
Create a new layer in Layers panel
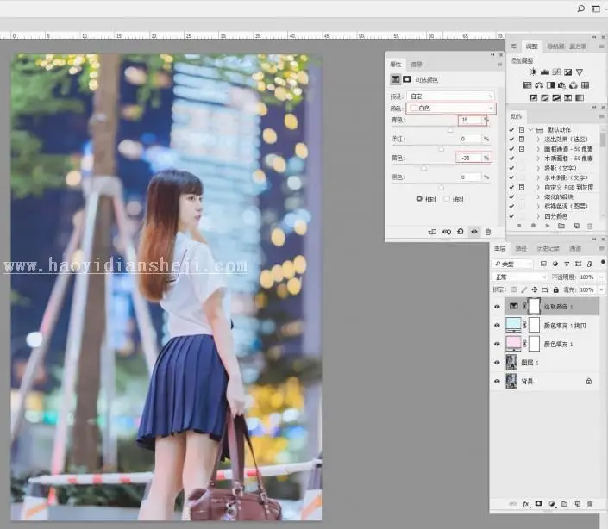(577, 503)
